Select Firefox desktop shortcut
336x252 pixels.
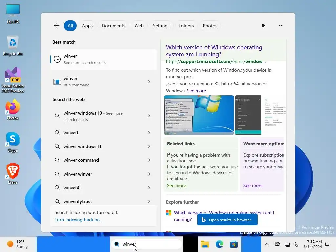coord(13,110)
